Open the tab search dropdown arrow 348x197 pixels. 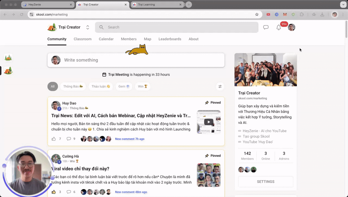click(x=343, y=4)
